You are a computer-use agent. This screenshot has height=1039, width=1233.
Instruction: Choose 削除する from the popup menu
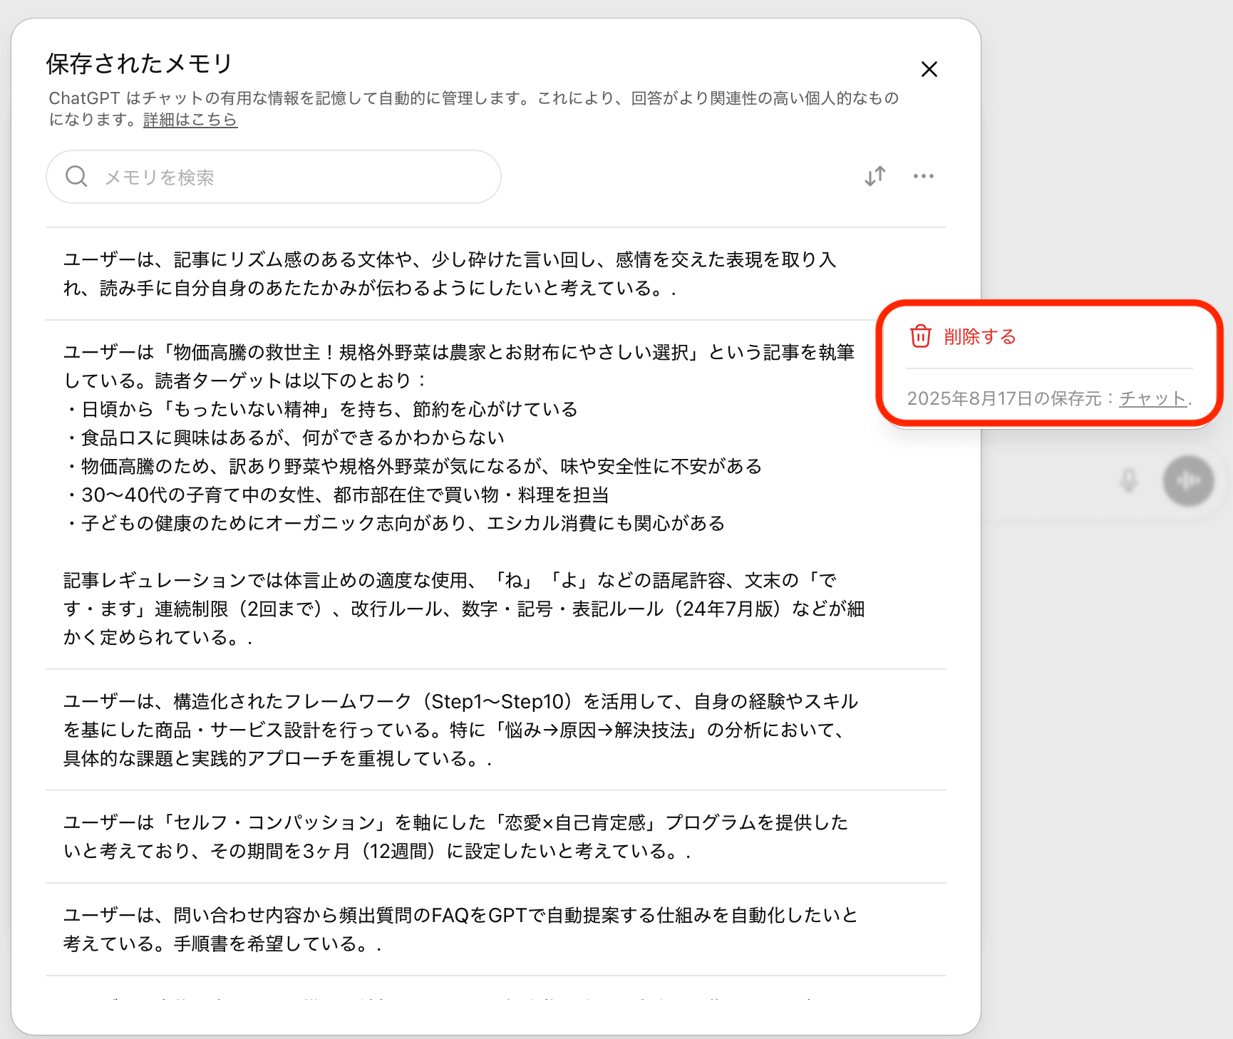(x=979, y=336)
